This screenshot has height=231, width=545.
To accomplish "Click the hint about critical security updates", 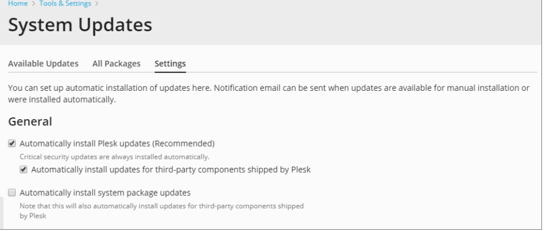I will click(x=114, y=156).
